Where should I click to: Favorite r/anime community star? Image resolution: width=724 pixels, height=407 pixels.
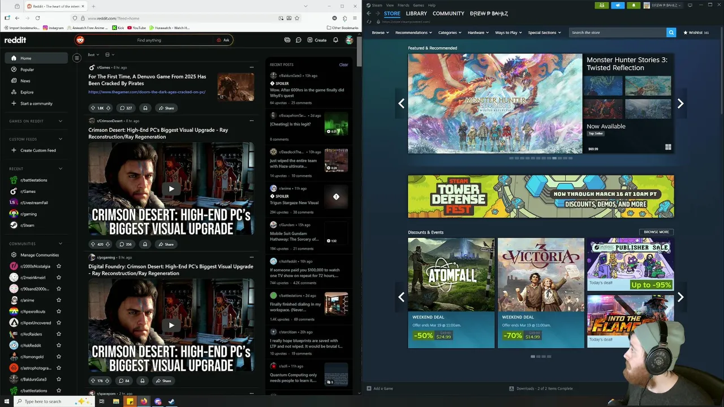point(59,300)
